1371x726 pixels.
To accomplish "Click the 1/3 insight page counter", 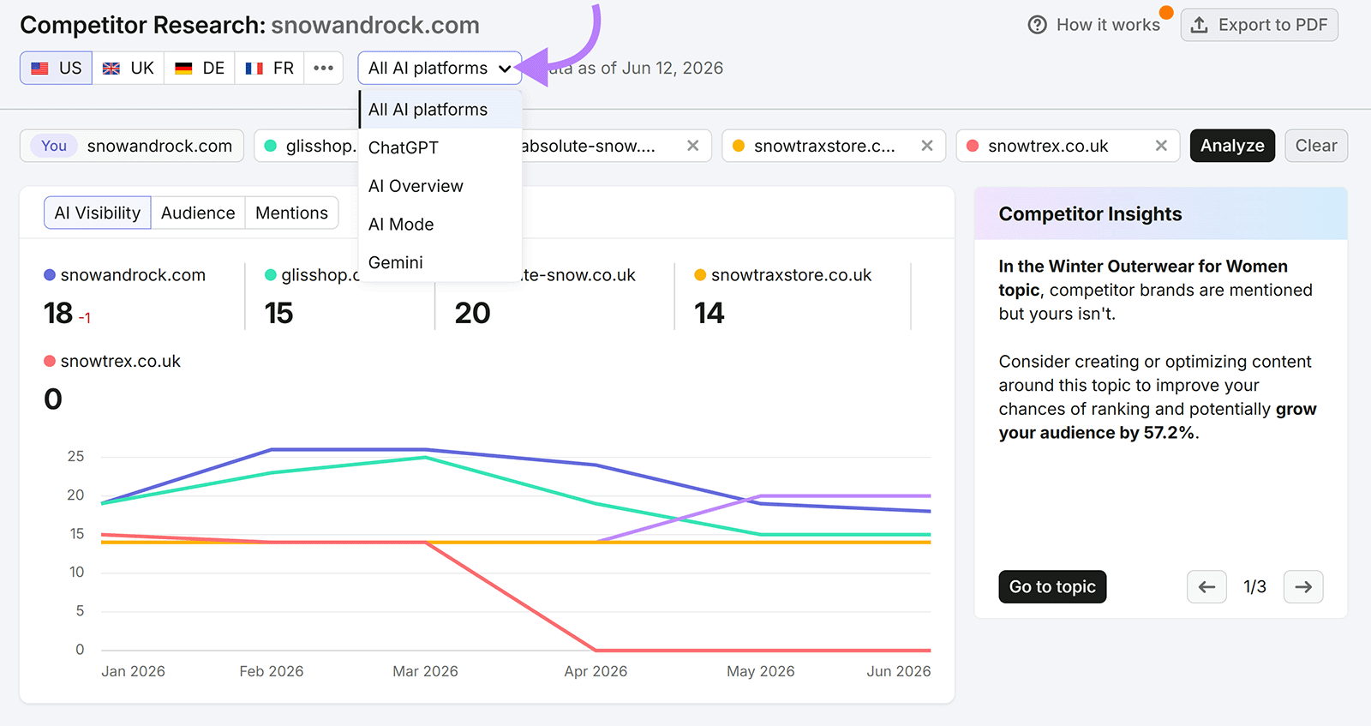I will (x=1254, y=587).
